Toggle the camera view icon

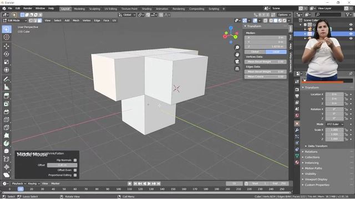point(237,61)
